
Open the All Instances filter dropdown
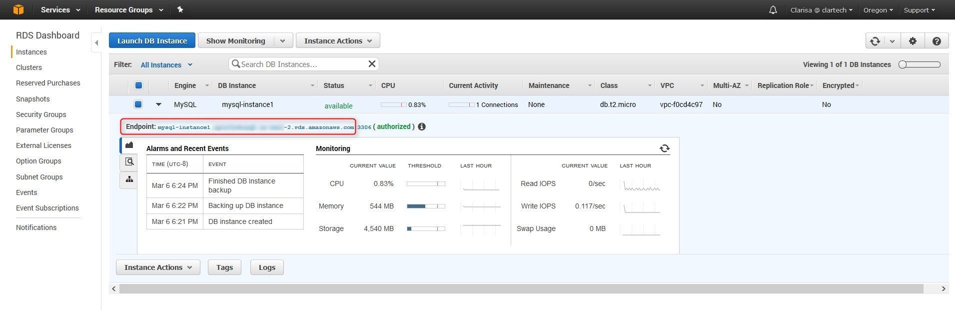166,65
